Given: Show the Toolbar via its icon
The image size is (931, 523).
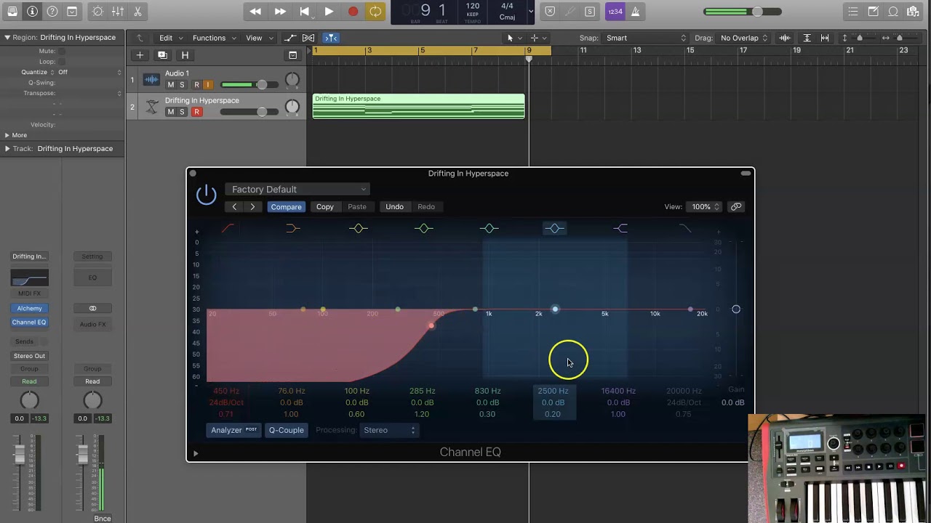Looking at the screenshot, I should pos(71,12).
